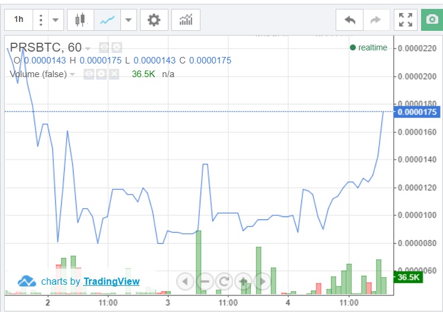The image size is (443, 312).
Task: Open the PRSBTC legend dropdown arrow
Action: click(88, 48)
